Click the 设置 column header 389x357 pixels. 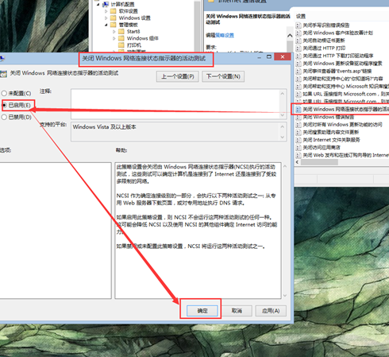301,16
